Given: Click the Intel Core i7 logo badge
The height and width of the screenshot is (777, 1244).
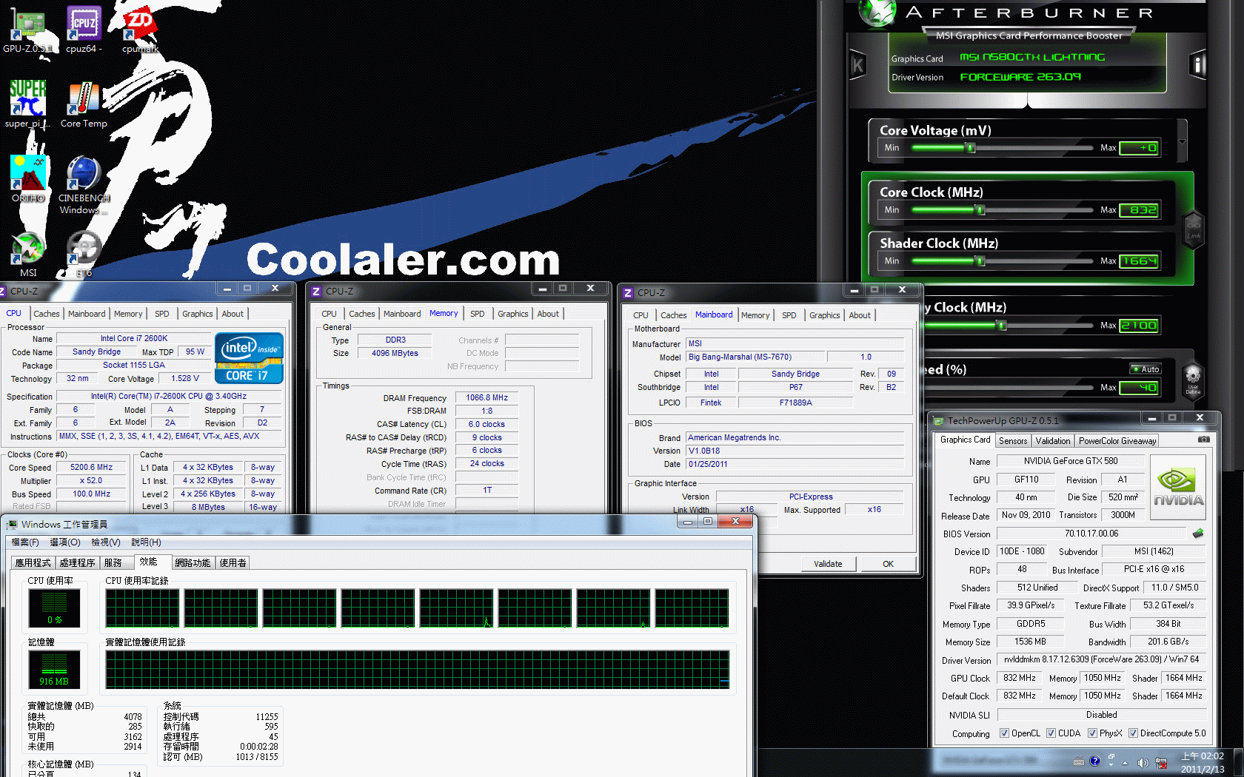Looking at the screenshot, I should click(249, 358).
